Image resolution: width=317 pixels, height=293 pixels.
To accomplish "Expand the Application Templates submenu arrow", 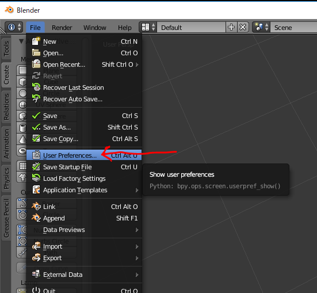I will [x=137, y=190].
